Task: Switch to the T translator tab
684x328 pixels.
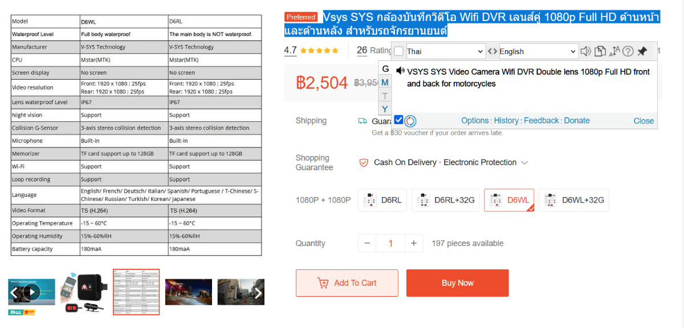Action: pos(385,96)
